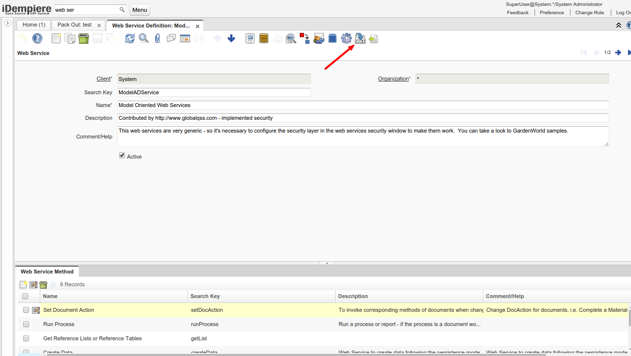Collapse the detail pane splitter arrow
This screenshot has width=631, height=356.
[x=326, y=263]
